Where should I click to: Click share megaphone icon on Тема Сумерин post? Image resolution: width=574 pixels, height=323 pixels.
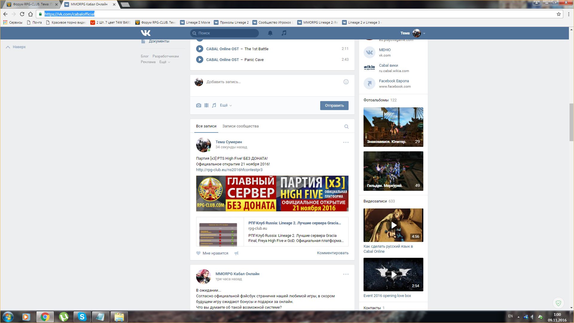pos(236,253)
